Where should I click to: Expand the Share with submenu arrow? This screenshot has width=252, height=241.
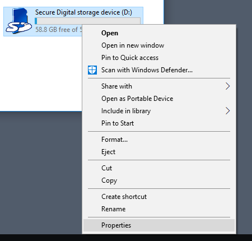pos(227,86)
